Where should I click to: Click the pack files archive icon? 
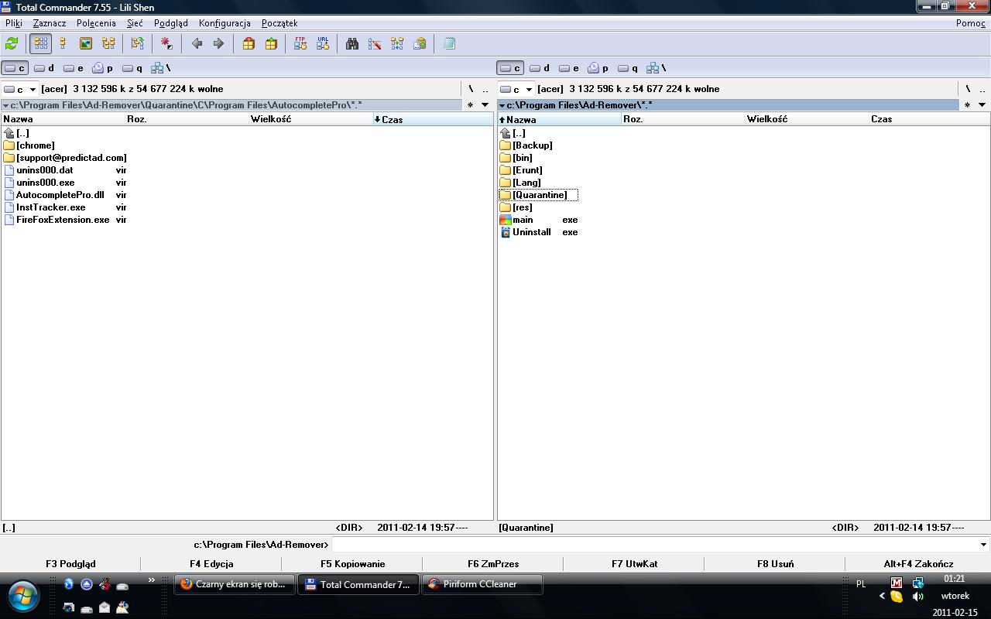point(249,44)
